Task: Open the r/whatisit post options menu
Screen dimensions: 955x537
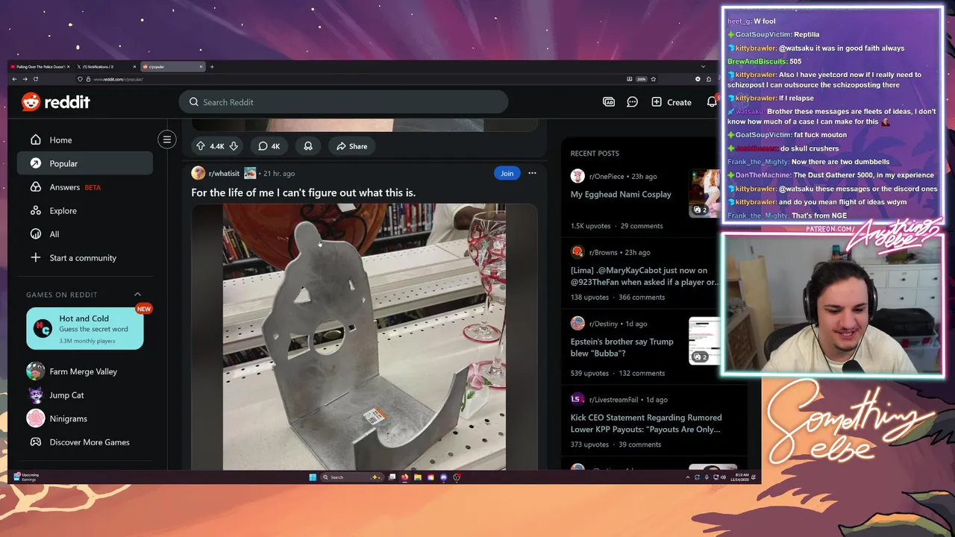Action: 532,173
